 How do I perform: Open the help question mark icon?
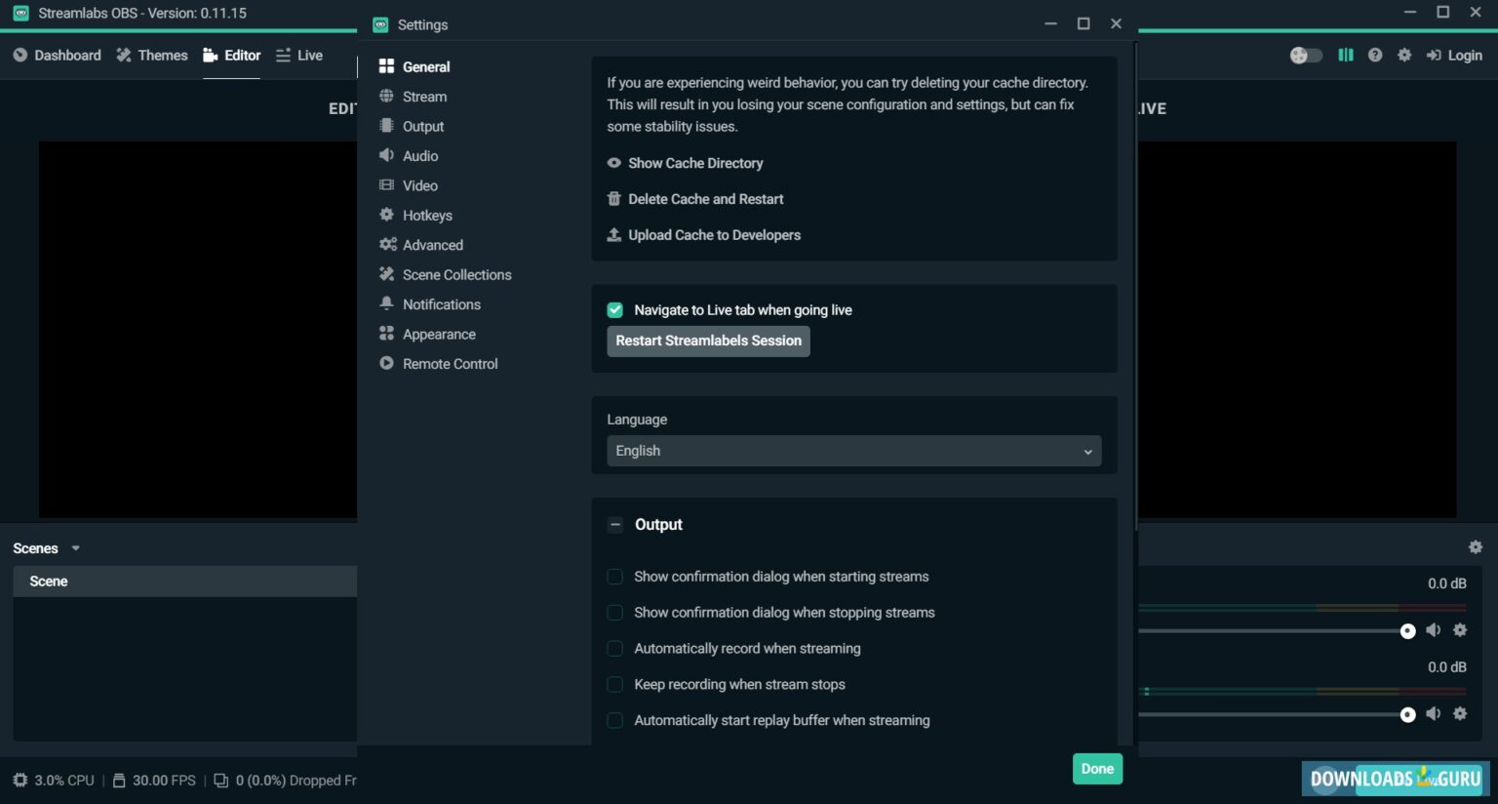tap(1375, 56)
